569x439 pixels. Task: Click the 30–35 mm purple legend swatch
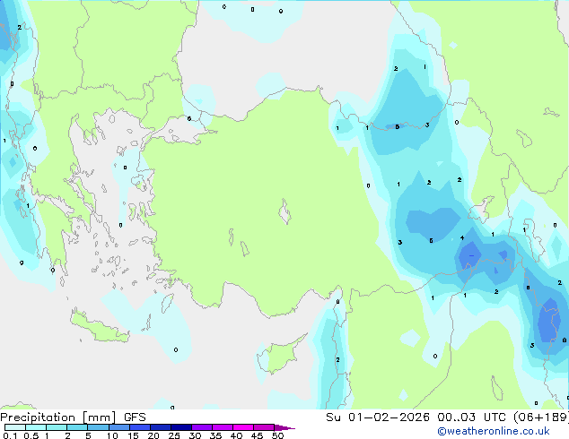[202, 427]
